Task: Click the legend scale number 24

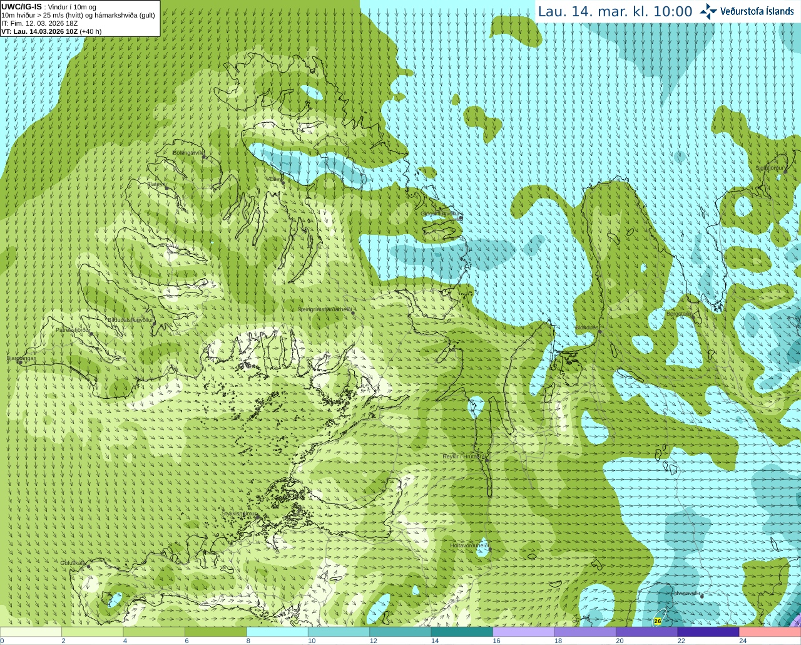Action: tap(743, 641)
